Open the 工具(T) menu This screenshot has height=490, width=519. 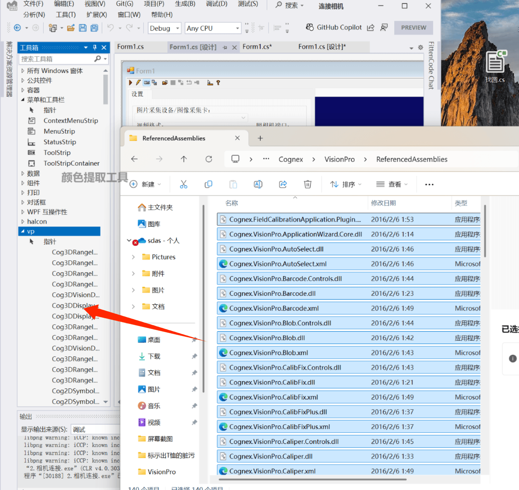click(x=66, y=15)
